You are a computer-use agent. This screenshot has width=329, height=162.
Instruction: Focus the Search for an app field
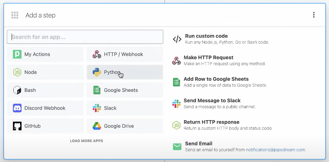(85, 37)
